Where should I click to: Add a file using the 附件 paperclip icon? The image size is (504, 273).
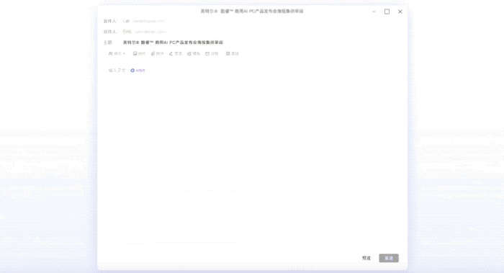point(158,54)
